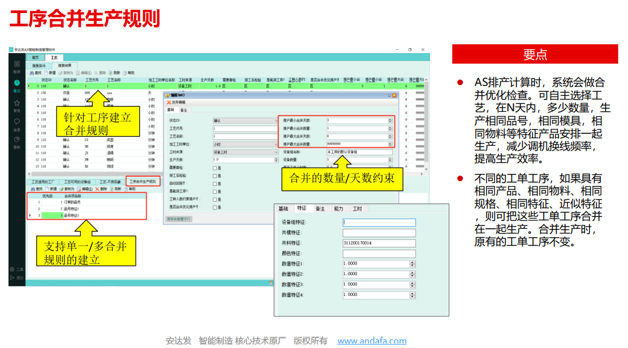The height and width of the screenshot is (348, 628).
Task: Click the 排产最大合并数量 spinner arrows
Action: [x=390, y=144]
